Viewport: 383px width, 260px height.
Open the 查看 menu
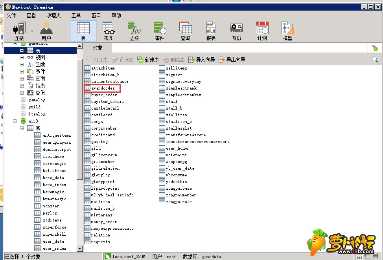coord(31,15)
